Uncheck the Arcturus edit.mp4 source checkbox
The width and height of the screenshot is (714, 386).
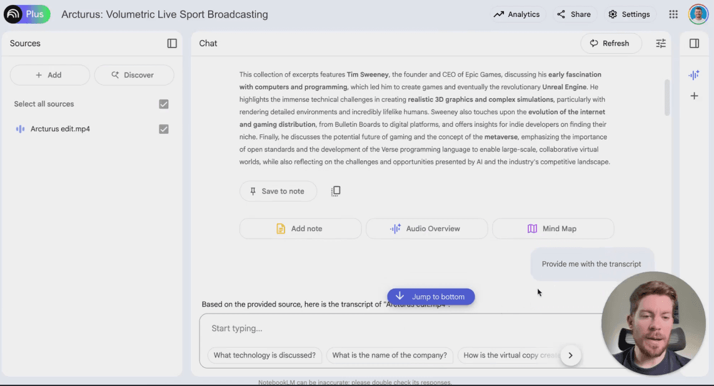pos(164,129)
